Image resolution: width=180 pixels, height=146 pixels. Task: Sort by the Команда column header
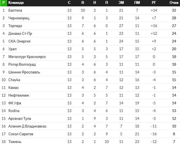tap(16, 3)
